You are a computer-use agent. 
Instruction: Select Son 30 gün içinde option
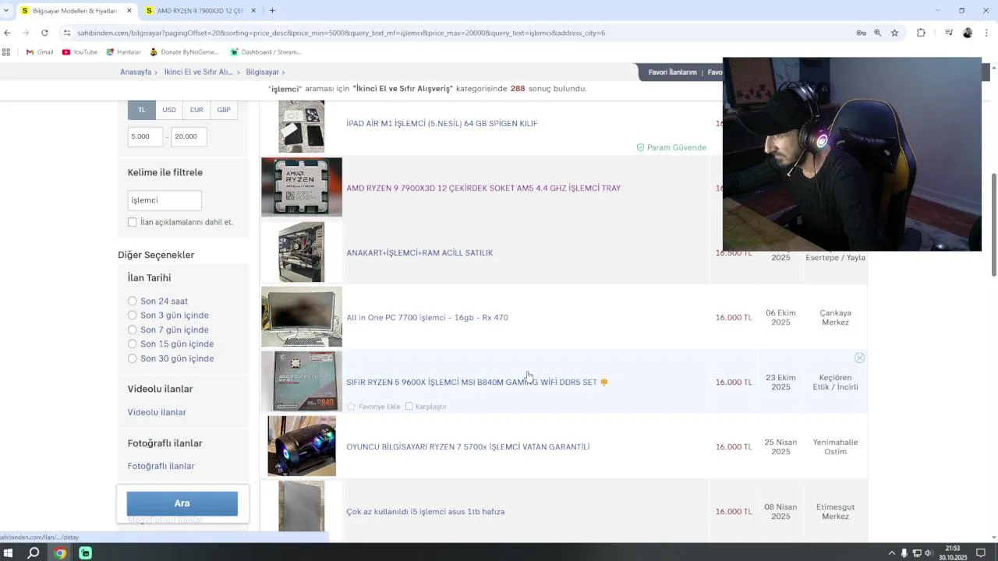click(x=133, y=358)
